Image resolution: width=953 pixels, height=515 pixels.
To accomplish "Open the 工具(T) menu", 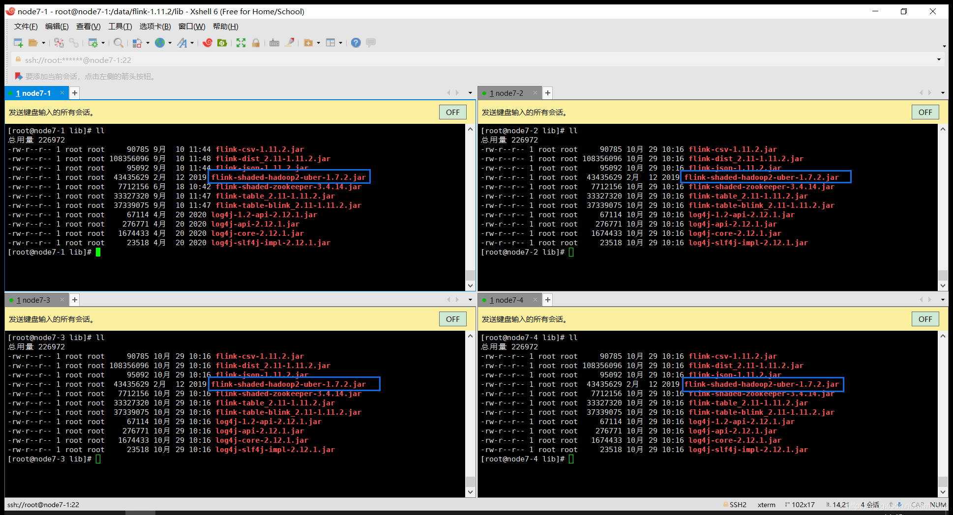I will [120, 27].
